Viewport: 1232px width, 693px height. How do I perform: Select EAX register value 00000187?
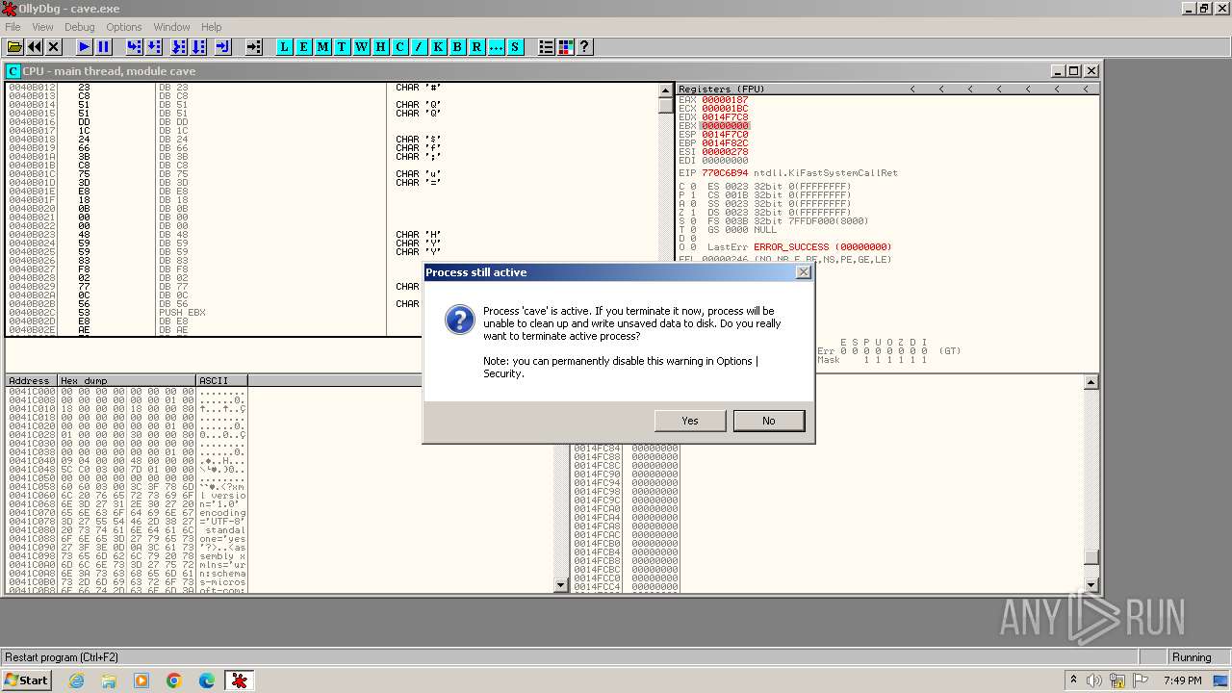(x=725, y=100)
